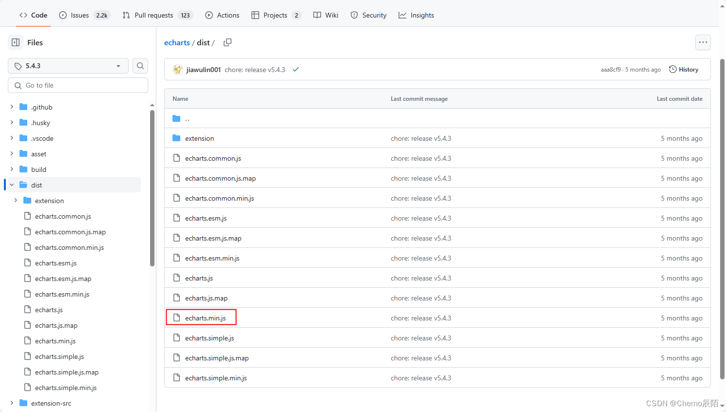The height and width of the screenshot is (412, 726).
Task: Click the parent directory '..' folder icon
Action: point(176,118)
